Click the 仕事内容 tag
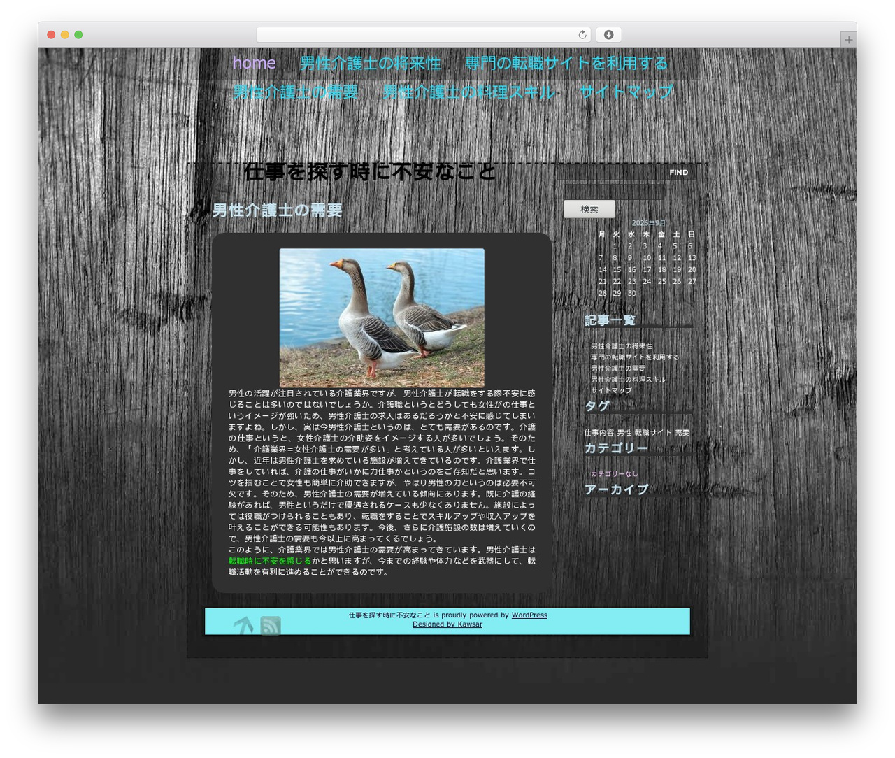This screenshot has height=758, width=895. pos(599,433)
